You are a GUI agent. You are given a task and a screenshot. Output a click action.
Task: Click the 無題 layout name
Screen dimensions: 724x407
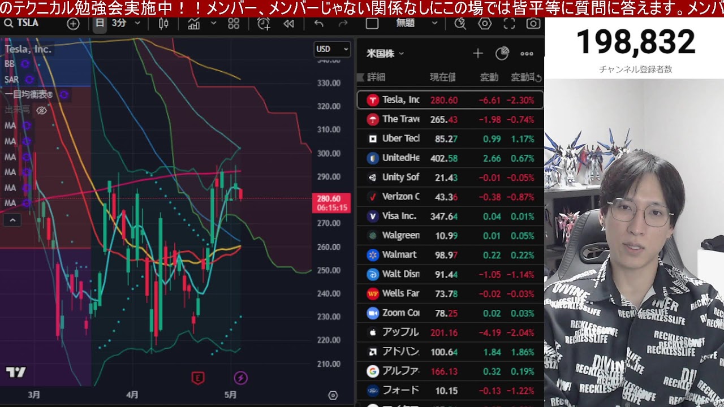tap(405, 23)
